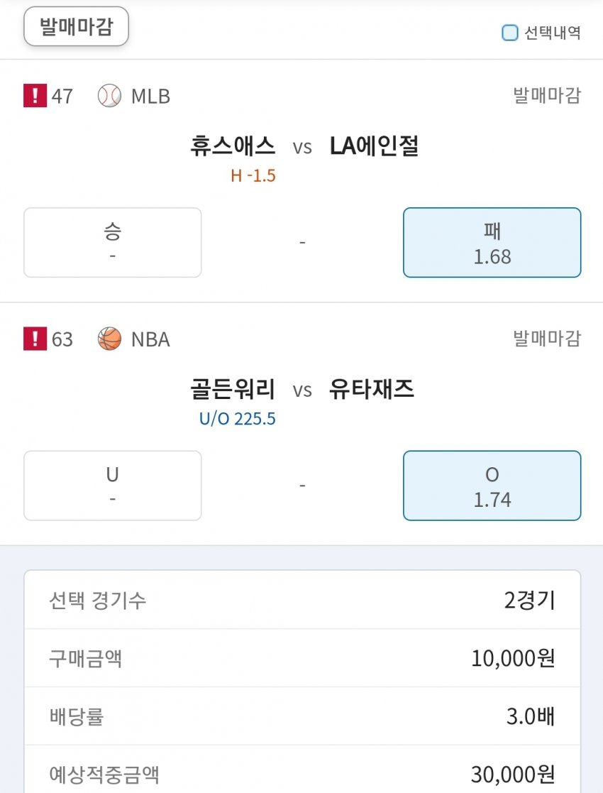Click the 골든워리 team name
The image size is (603, 793).
pos(233,389)
